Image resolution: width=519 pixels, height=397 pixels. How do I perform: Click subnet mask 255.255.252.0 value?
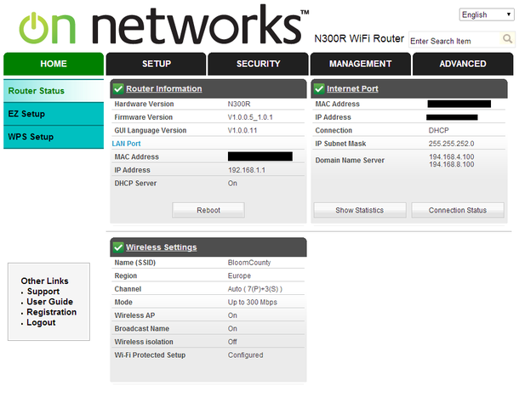pos(452,144)
